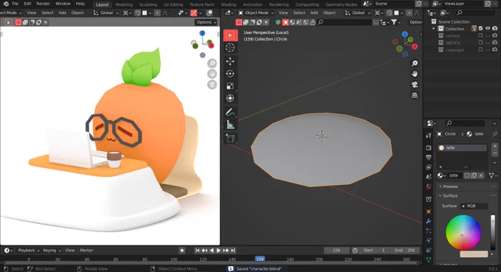Select the Measure tool
This screenshot has width=501, height=272.
(x=230, y=125)
